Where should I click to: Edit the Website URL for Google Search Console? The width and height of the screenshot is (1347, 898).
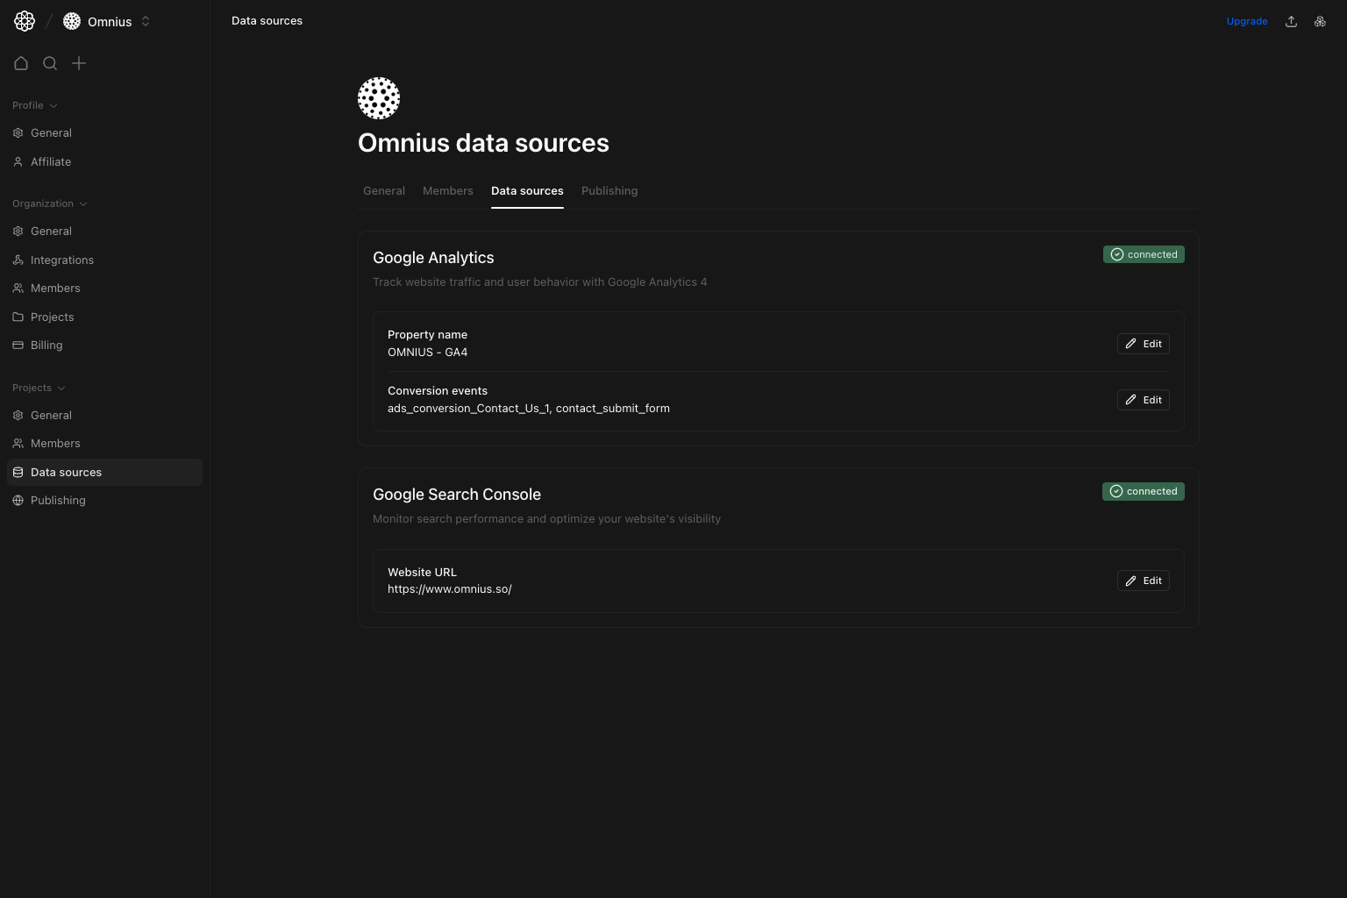coord(1144,581)
